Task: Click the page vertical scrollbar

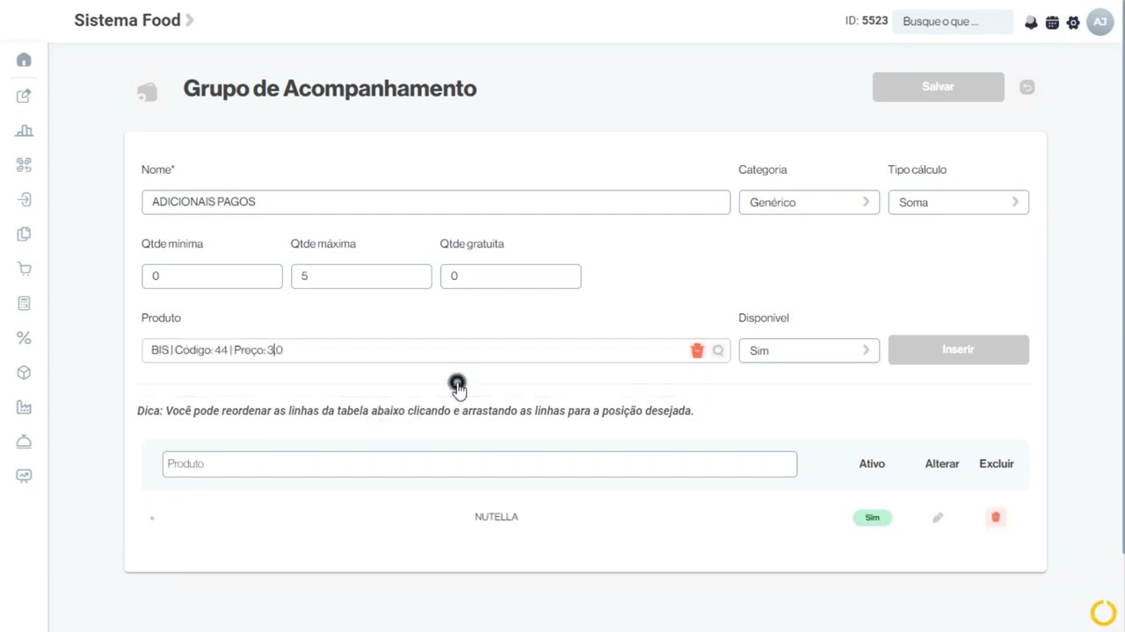Action: click(x=1122, y=298)
